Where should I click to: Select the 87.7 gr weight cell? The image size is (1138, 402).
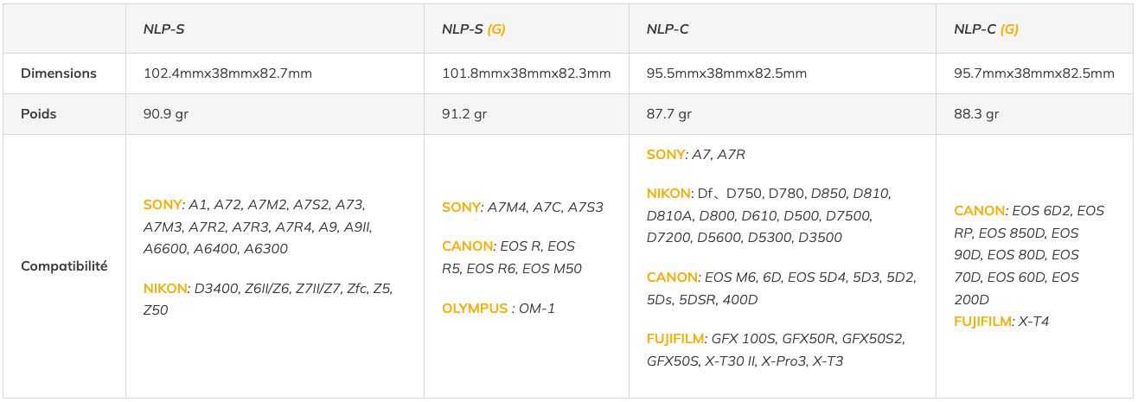[669, 114]
